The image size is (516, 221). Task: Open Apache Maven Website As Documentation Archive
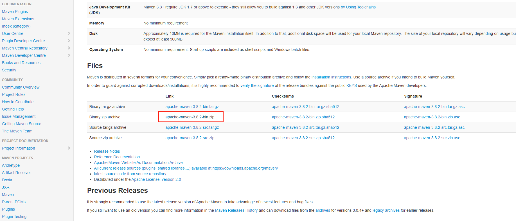pyautogui.click(x=138, y=163)
